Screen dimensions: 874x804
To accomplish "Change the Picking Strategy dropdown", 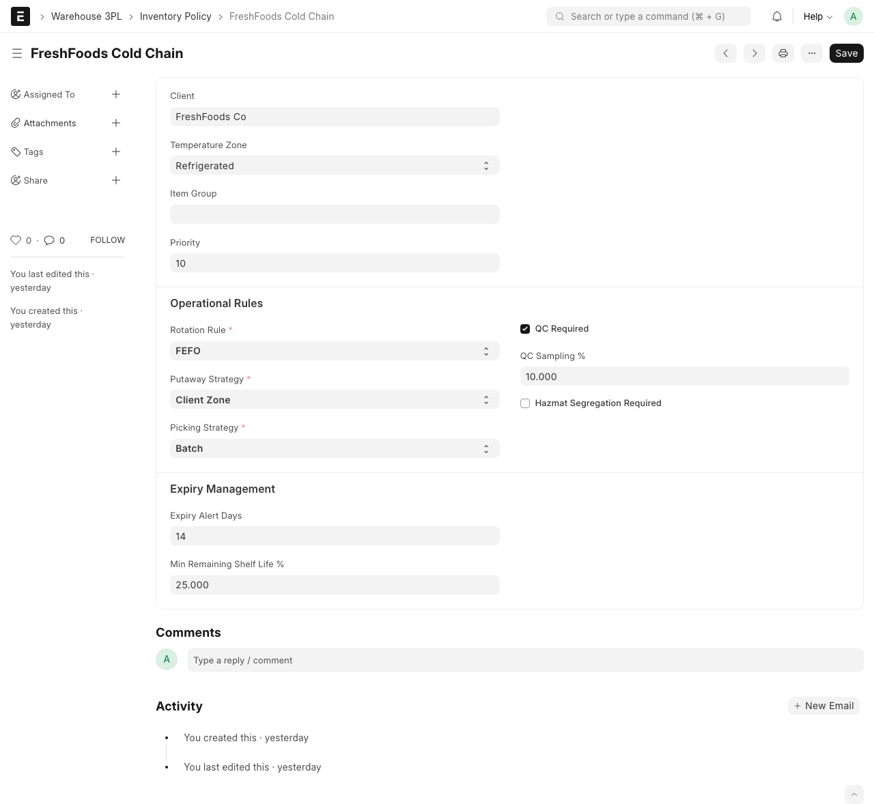I will click(x=335, y=448).
